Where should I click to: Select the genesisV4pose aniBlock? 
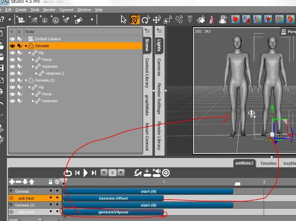pos(113,212)
